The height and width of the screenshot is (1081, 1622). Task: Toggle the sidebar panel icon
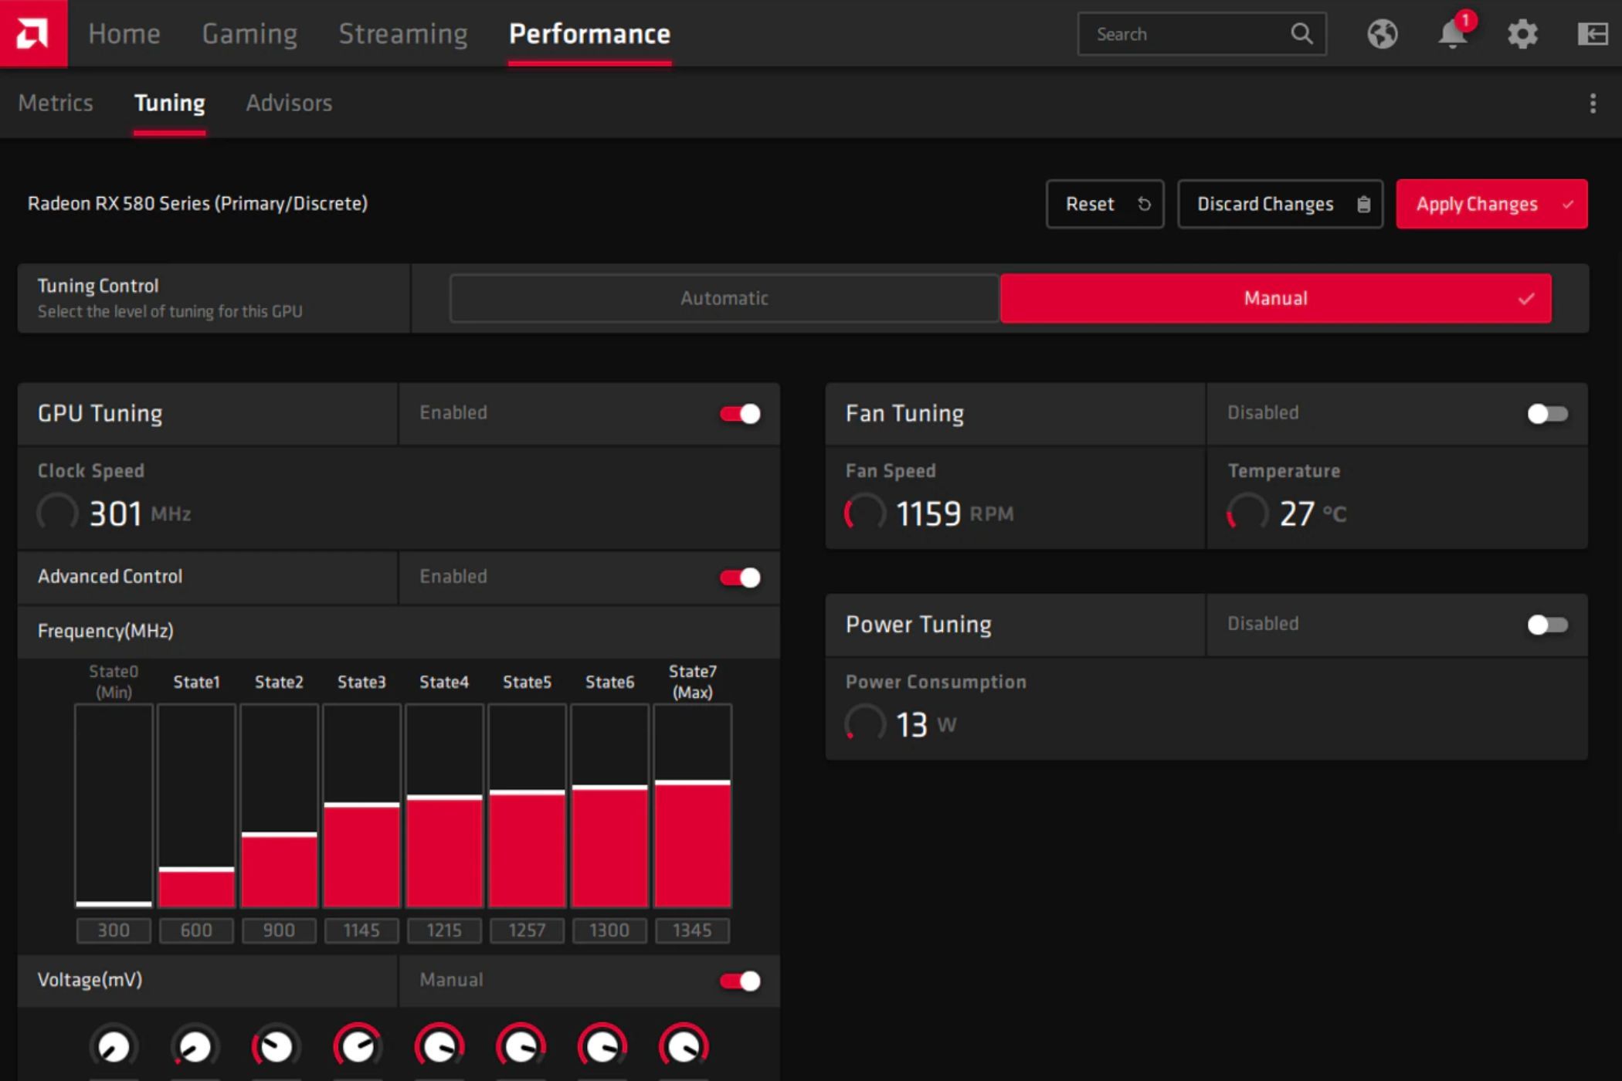1592,34
